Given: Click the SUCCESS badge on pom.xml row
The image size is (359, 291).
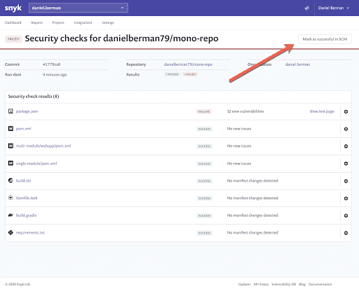Looking at the screenshot, I should [x=204, y=129].
